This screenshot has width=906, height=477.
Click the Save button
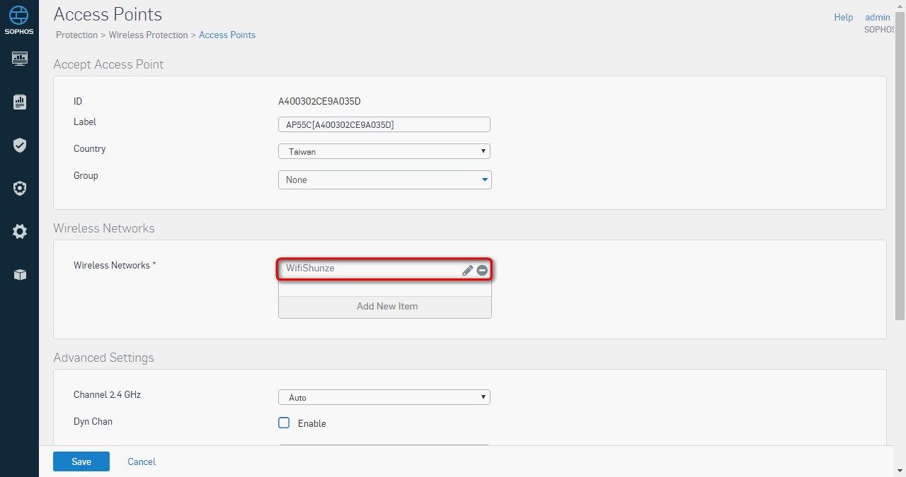pyautogui.click(x=81, y=461)
